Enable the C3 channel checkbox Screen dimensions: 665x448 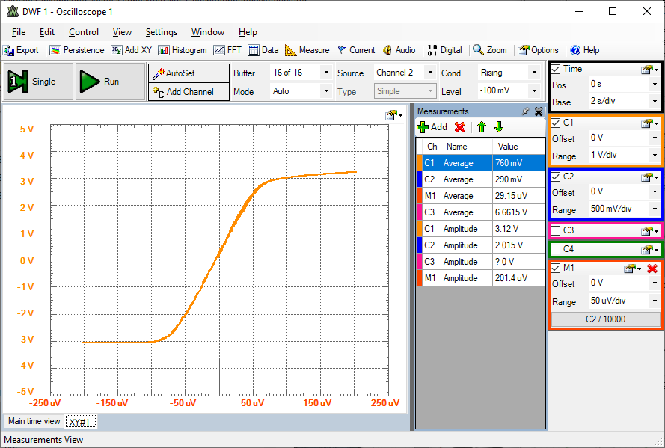point(556,230)
